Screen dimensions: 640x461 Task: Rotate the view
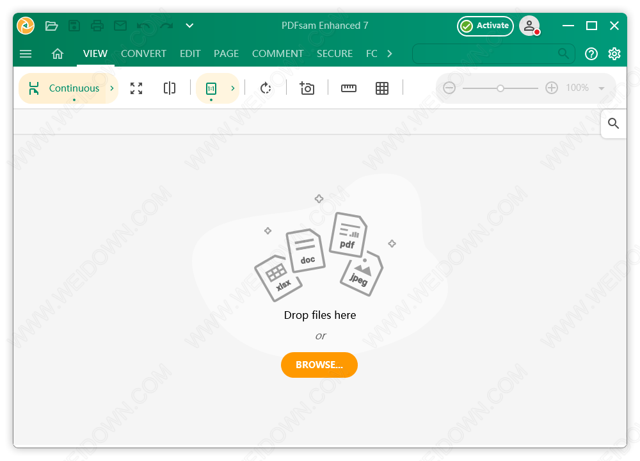click(266, 88)
